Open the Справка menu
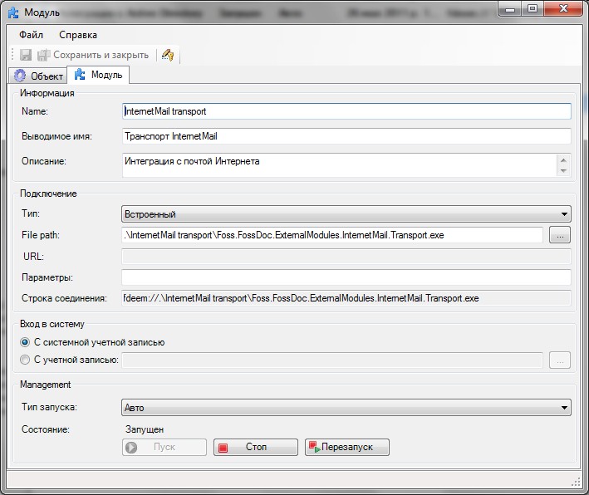Screen dimensions: 589x495 tap(78, 35)
